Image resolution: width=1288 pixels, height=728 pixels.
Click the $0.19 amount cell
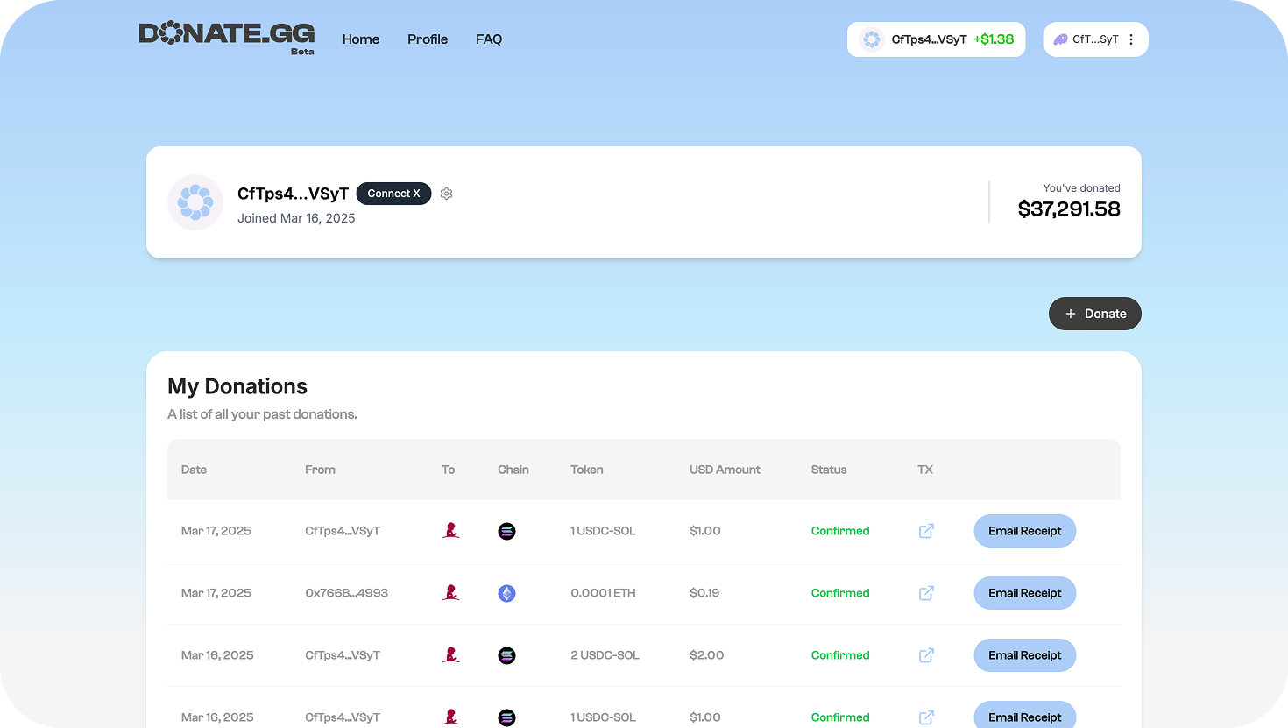[x=704, y=593]
